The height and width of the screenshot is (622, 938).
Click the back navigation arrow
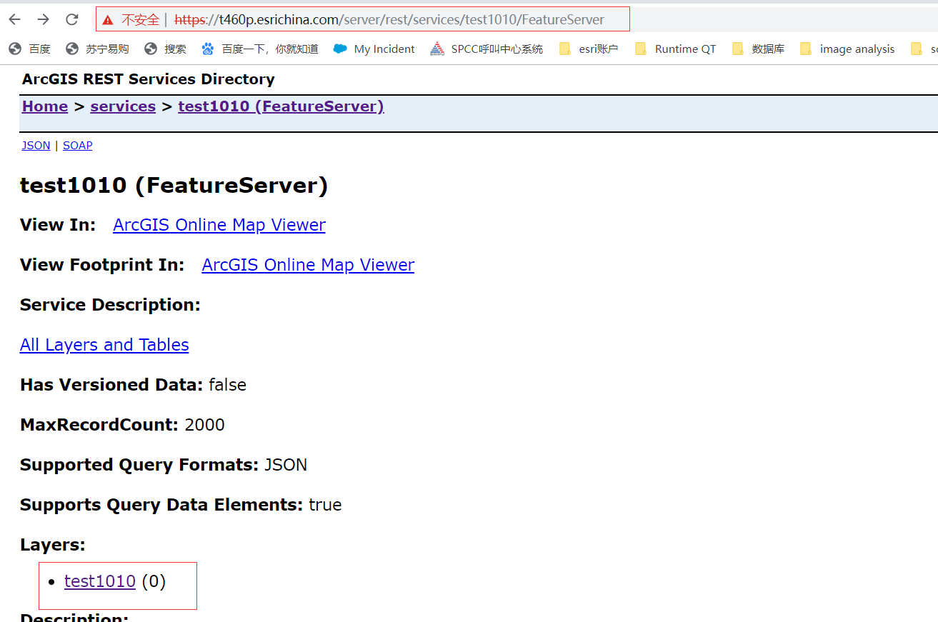14,19
